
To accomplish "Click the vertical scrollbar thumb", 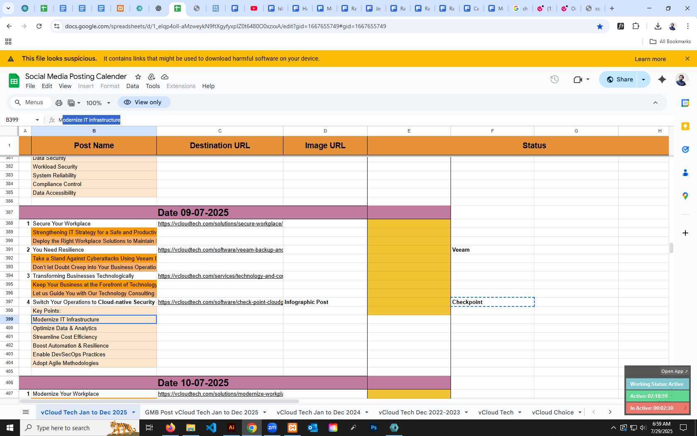I will pos(671,248).
